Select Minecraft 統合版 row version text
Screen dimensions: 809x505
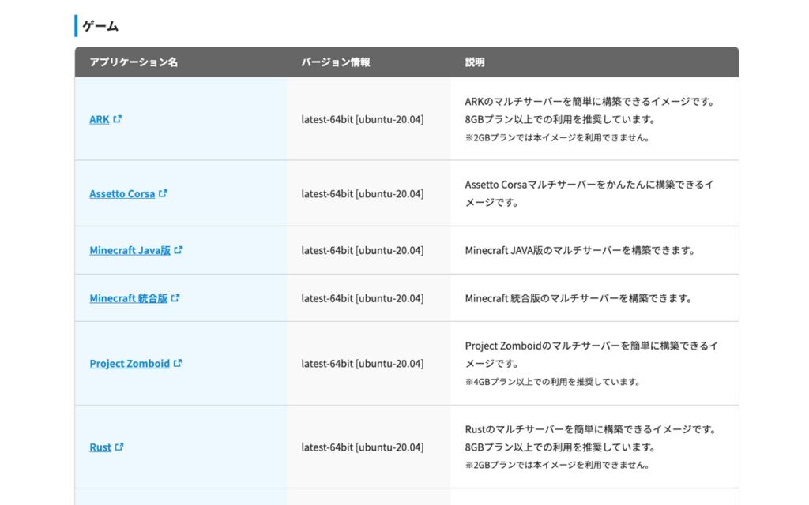[x=362, y=298]
